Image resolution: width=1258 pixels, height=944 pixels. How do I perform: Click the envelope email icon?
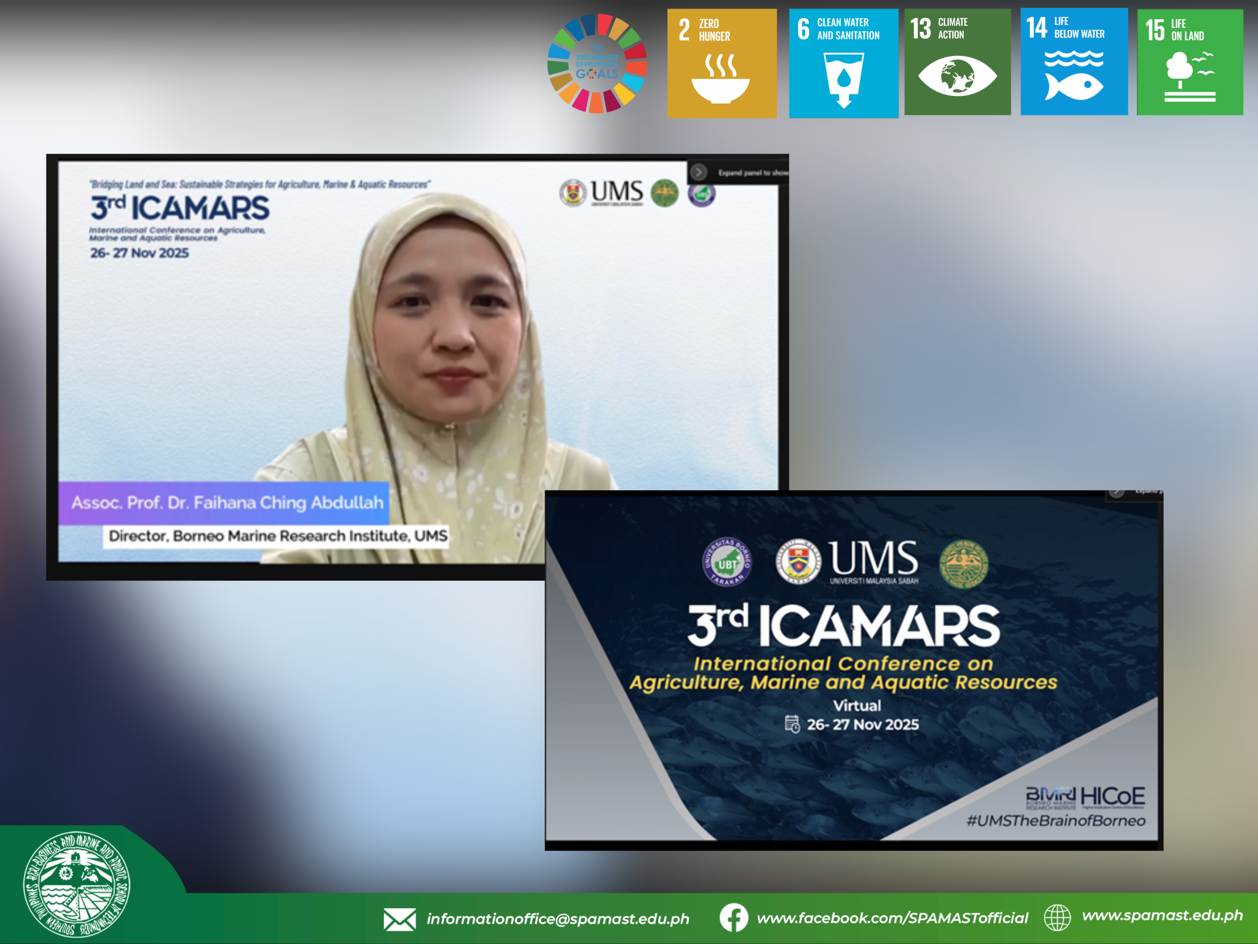click(399, 919)
